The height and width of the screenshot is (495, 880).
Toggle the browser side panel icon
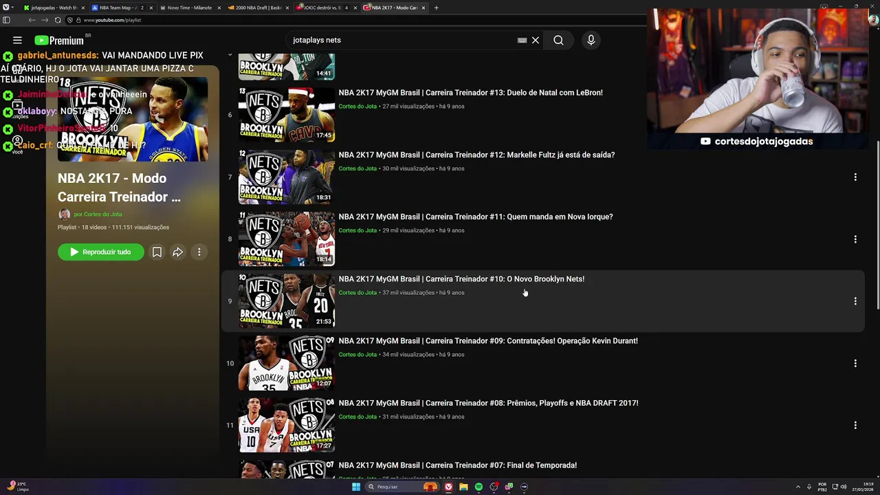point(6,20)
